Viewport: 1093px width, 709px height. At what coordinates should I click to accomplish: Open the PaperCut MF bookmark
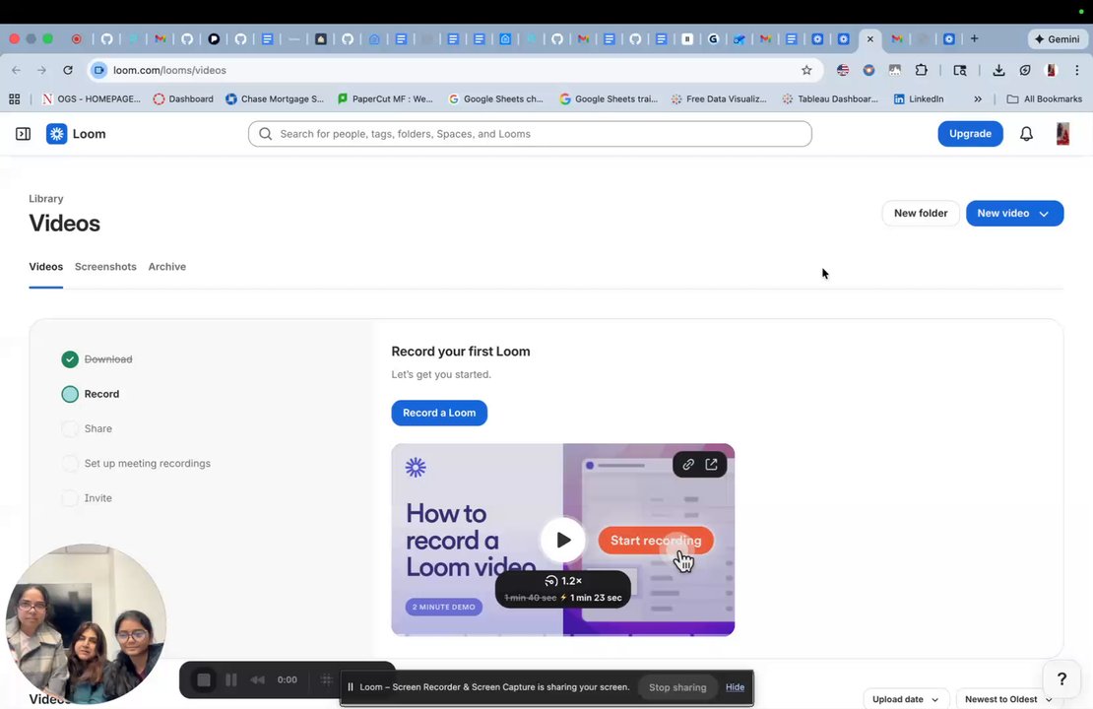(x=385, y=99)
